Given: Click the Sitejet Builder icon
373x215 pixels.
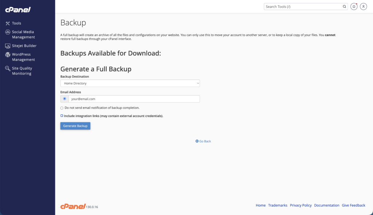Looking at the screenshot, I should click(x=8, y=46).
